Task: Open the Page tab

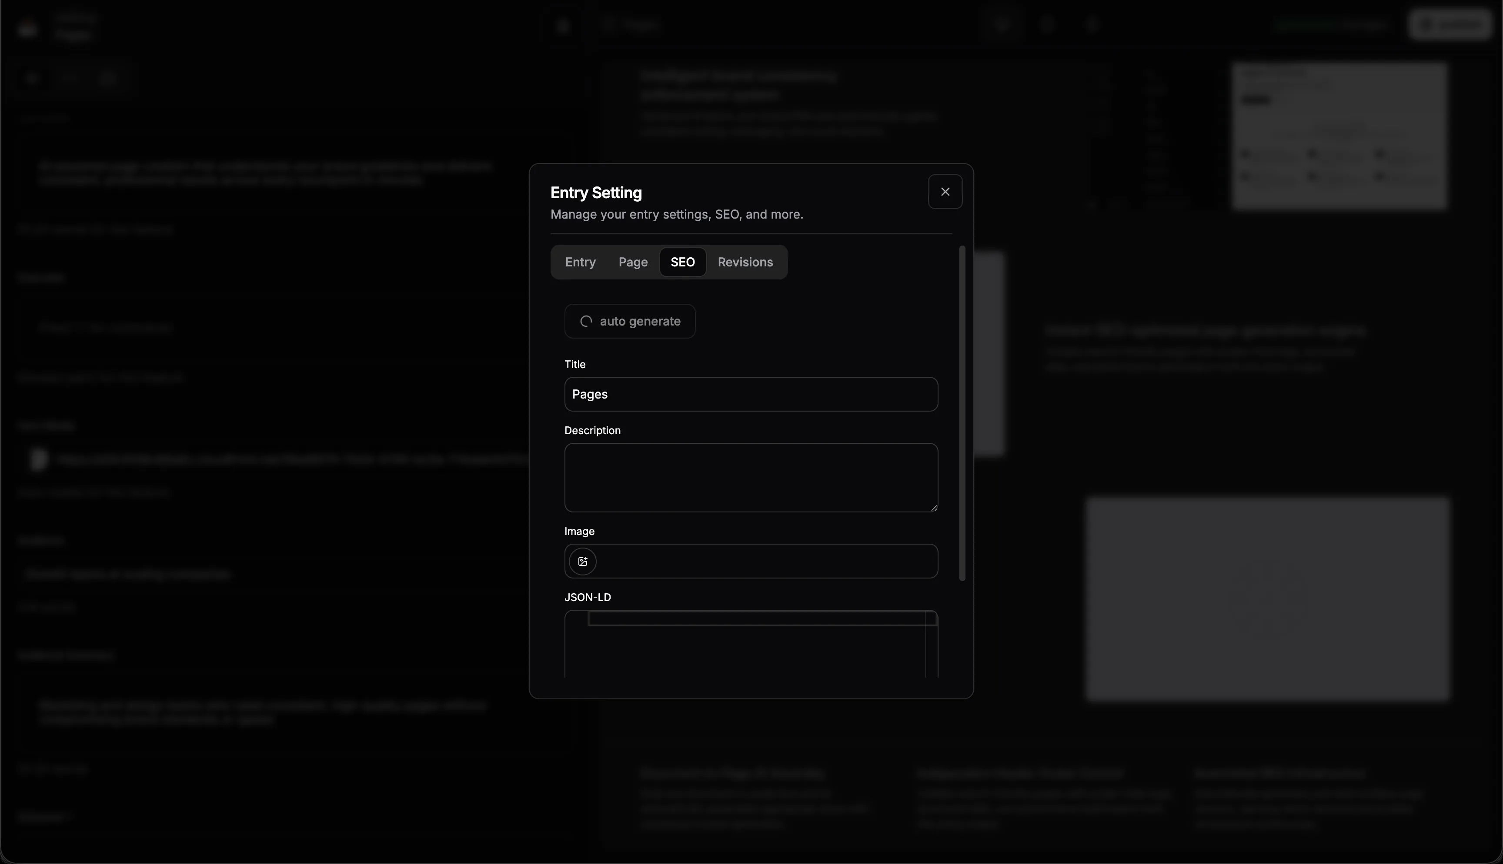Action: [633, 263]
